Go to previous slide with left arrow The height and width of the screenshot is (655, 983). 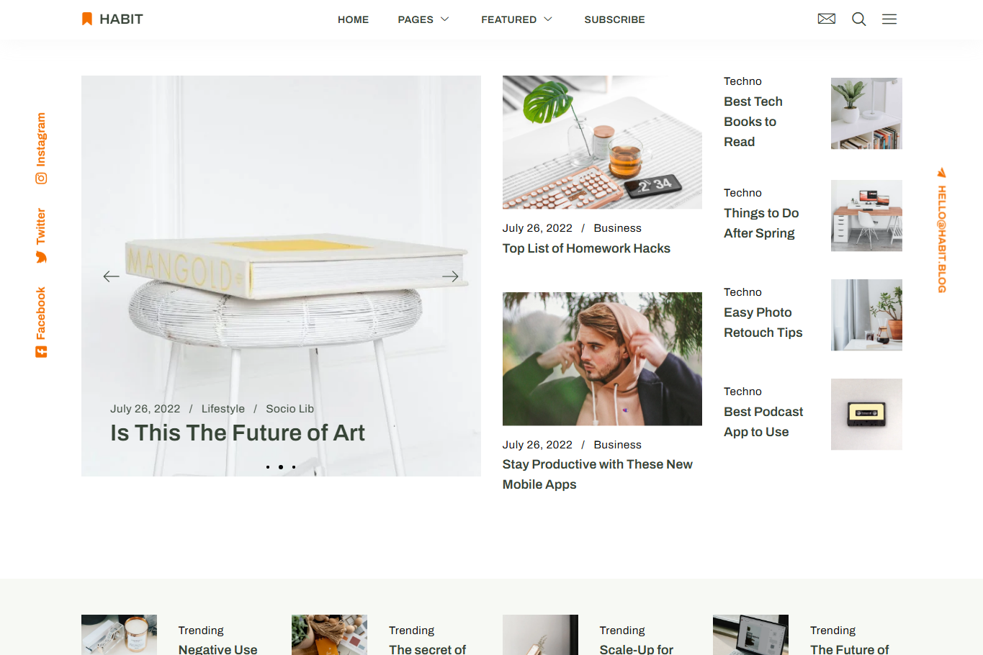[111, 276]
